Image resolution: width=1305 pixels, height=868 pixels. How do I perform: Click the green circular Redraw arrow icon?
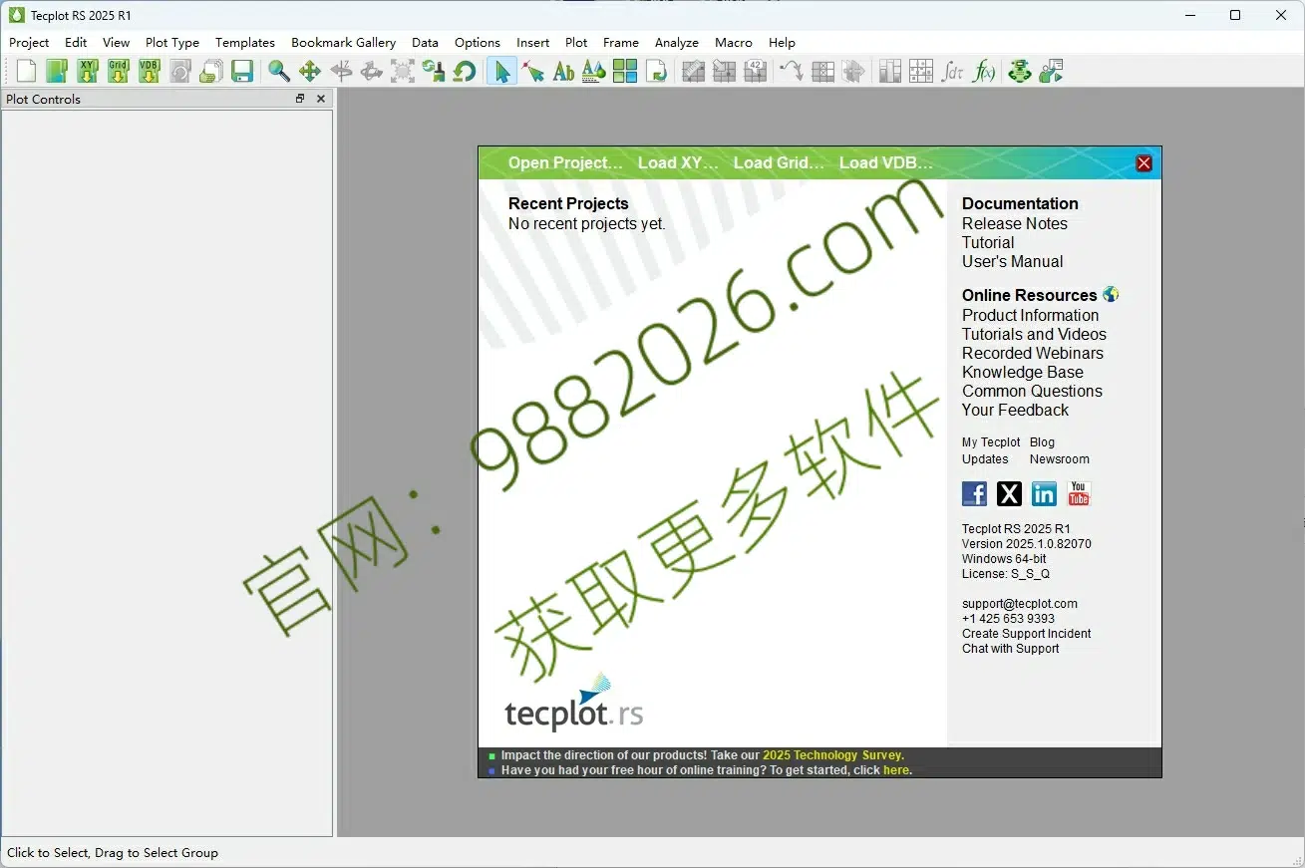(x=465, y=71)
